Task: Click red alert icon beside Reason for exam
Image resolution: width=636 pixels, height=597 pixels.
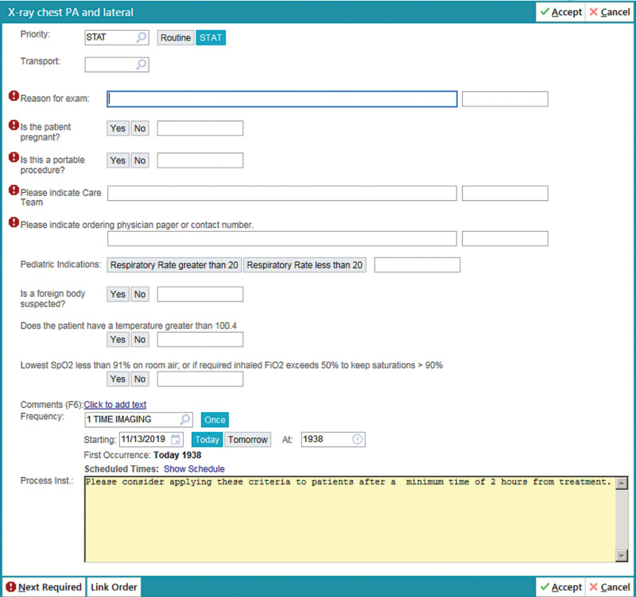Action: click(14, 97)
